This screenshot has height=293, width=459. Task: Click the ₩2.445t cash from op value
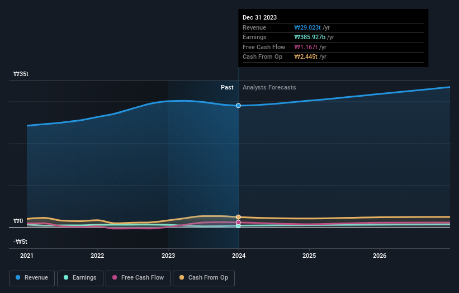point(306,57)
